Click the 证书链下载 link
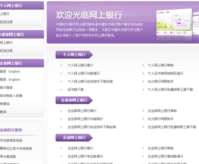Screen dimensions: 199x164 point(76,90)
